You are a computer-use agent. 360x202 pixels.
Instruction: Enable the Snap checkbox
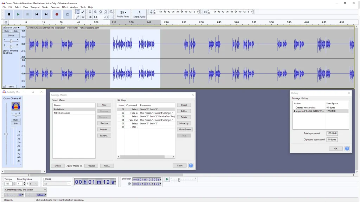(44, 179)
